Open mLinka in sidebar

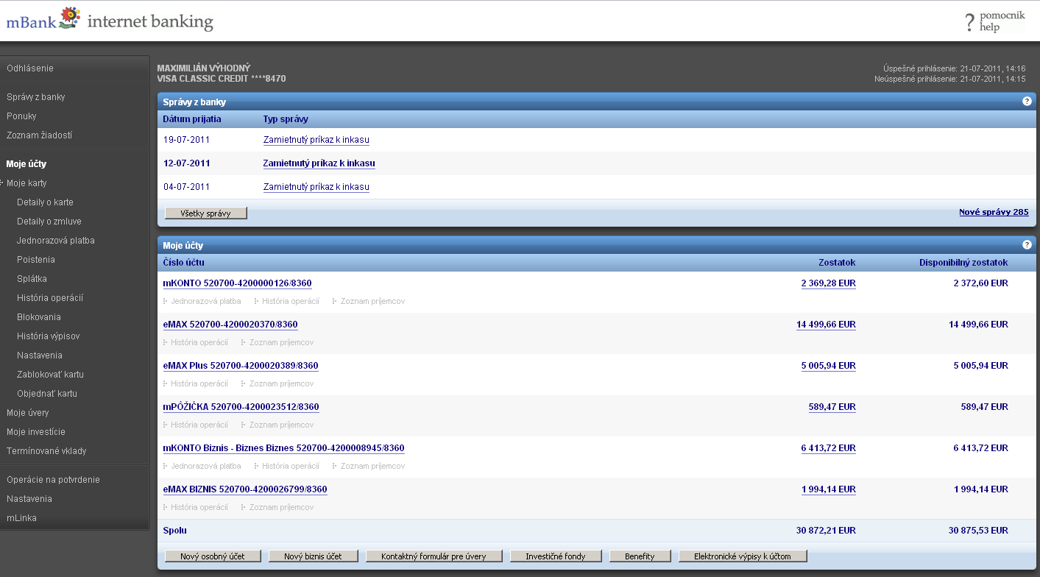pos(21,518)
